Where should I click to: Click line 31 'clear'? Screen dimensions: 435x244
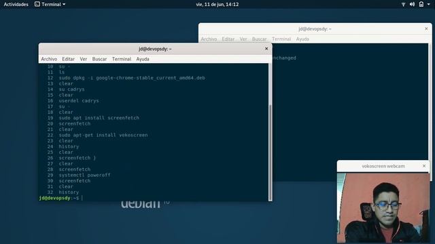click(x=66, y=186)
